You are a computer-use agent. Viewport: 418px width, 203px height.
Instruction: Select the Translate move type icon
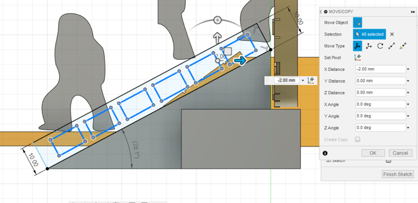(x=369, y=46)
